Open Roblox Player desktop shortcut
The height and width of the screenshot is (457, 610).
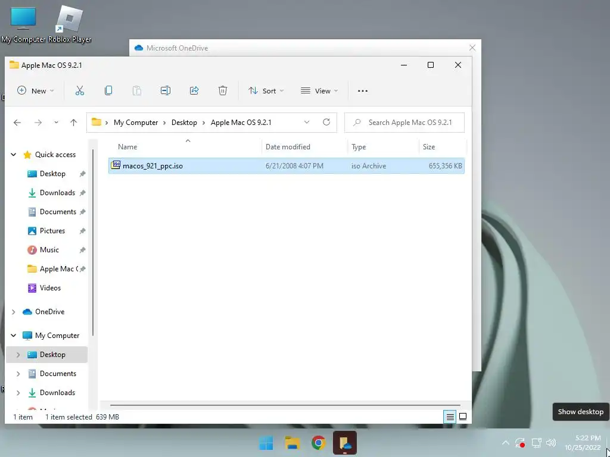tap(70, 24)
